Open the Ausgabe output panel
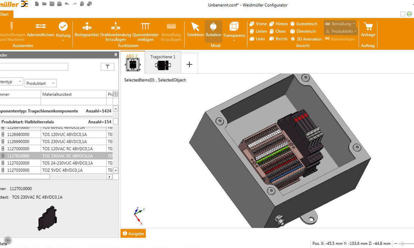 click(133, 234)
